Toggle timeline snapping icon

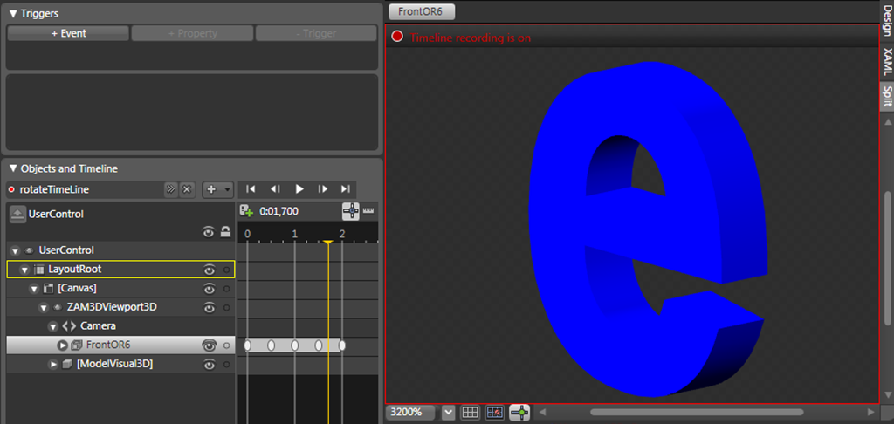(351, 211)
